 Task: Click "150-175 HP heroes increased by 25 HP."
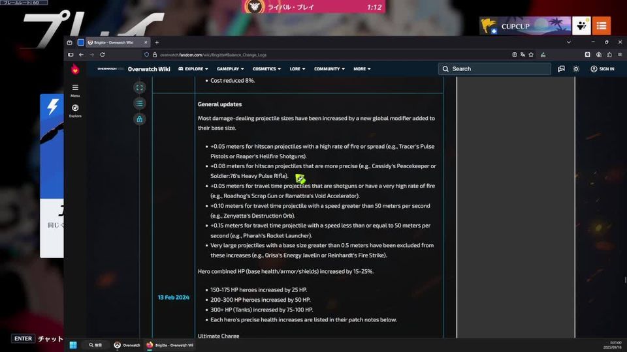coord(259,289)
